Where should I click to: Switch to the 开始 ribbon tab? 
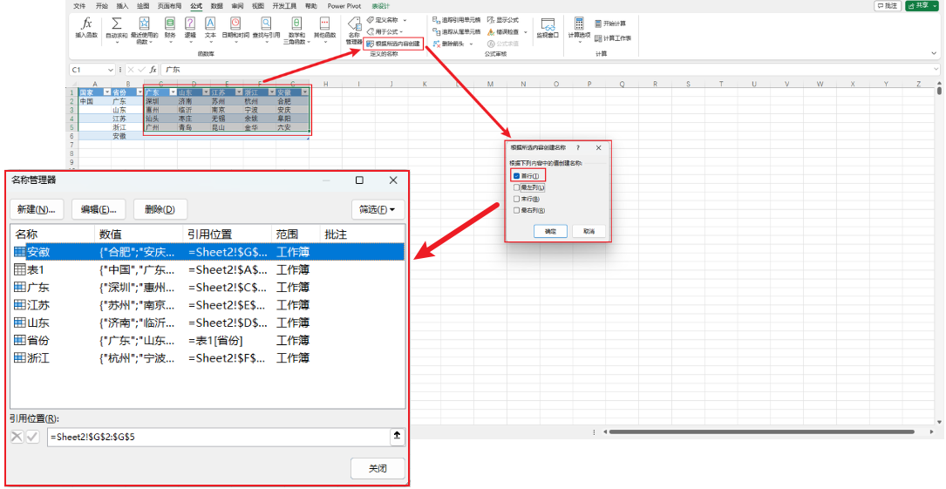[102, 6]
